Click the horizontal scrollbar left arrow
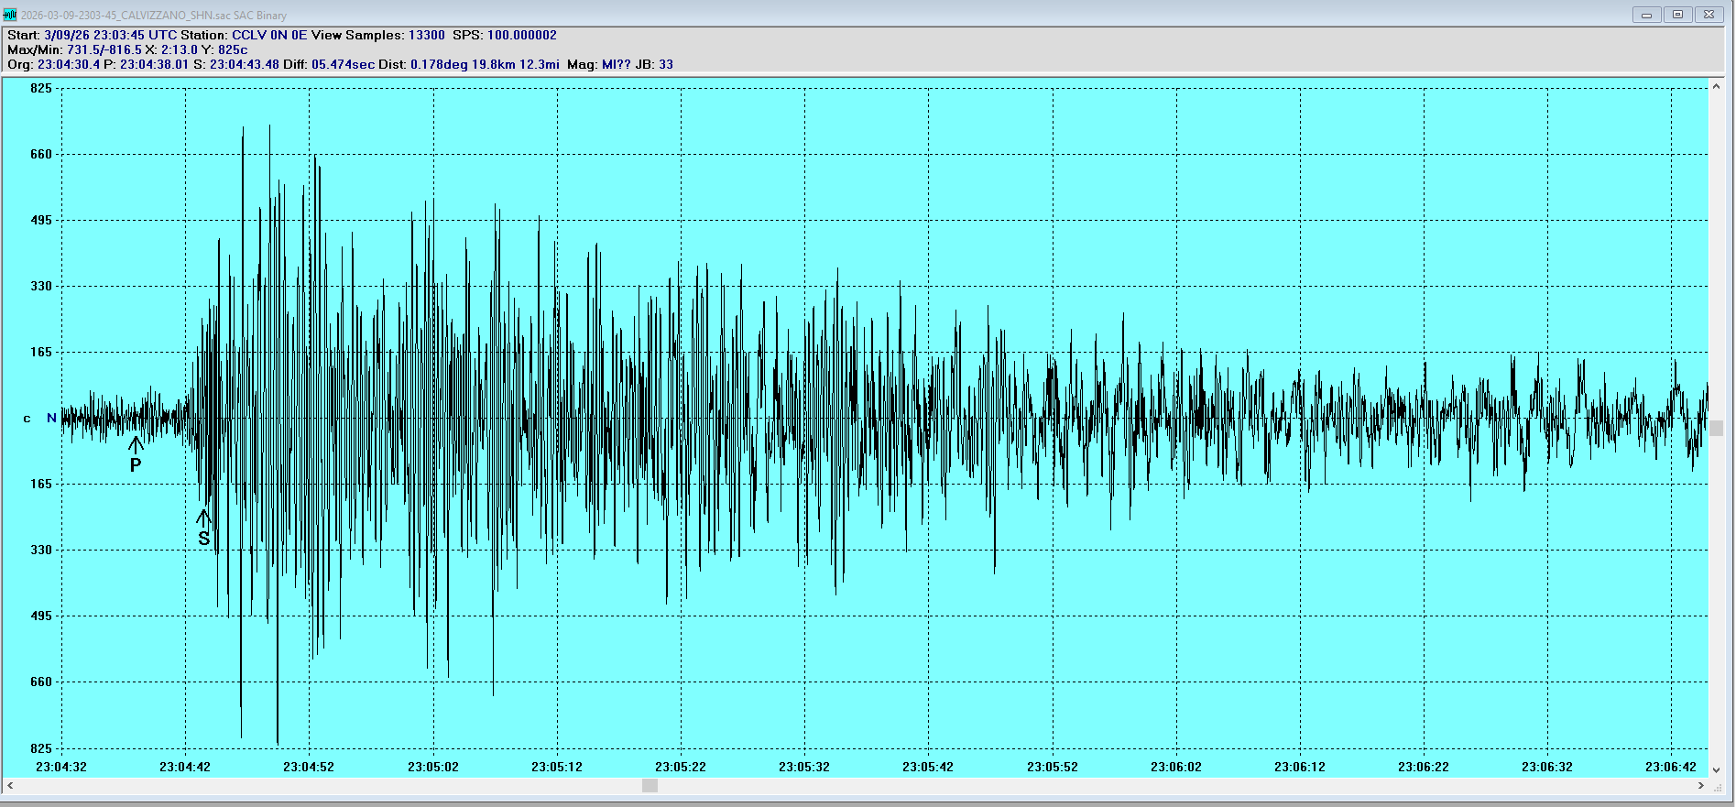Viewport: 1736px width, 807px height. pyautogui.click(x=10, y=785)
